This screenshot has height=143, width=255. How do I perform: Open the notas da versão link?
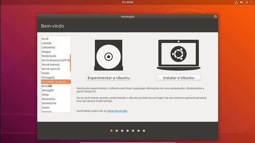117,111
